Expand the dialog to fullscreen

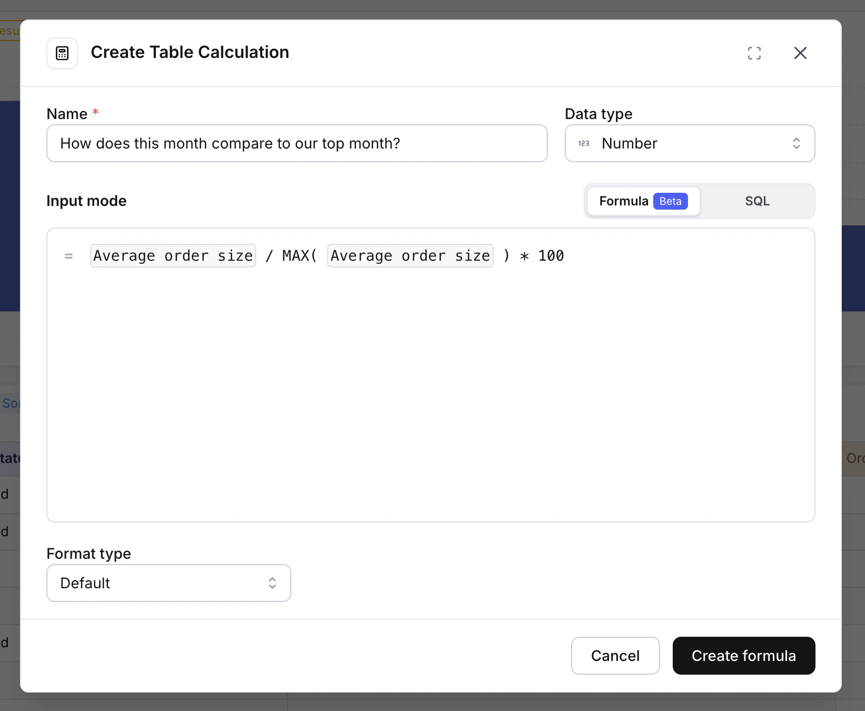(754, 53)
